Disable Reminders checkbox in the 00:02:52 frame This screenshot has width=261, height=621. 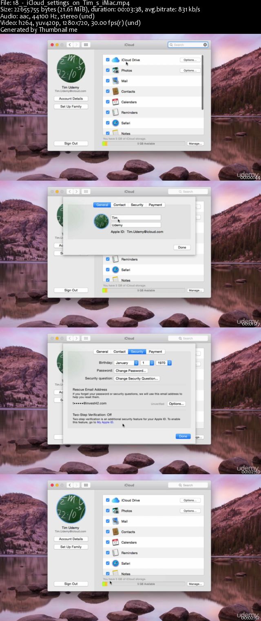pos(108,553)
